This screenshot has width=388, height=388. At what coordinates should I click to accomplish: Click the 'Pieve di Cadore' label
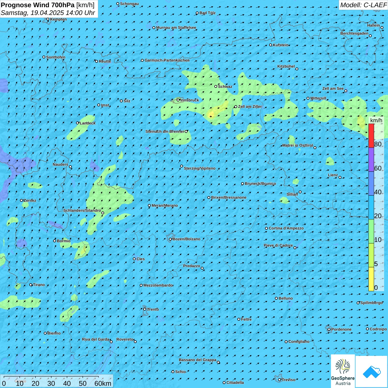(x=278, y=245)
